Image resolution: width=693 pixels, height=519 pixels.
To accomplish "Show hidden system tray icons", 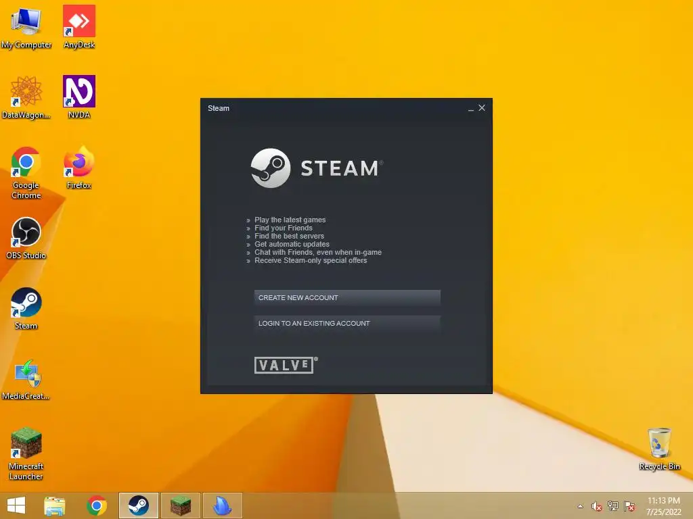I will 580,506.
